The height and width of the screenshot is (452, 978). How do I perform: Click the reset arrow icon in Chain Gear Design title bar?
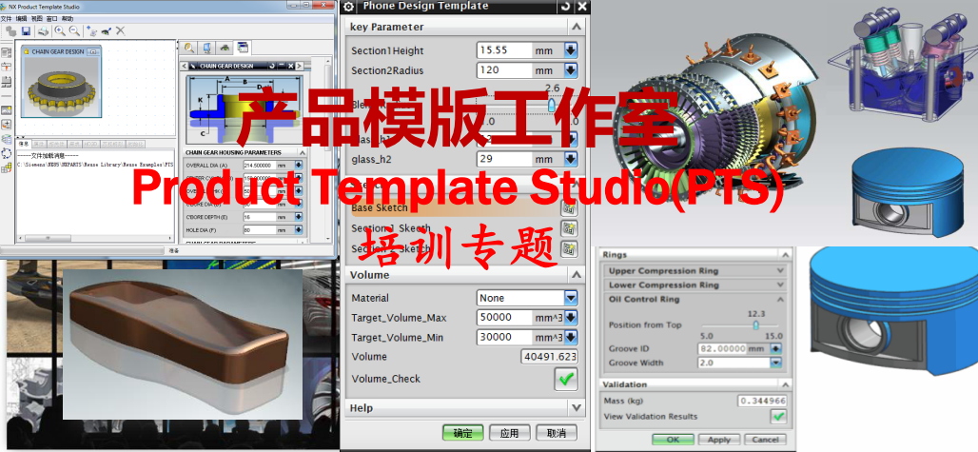(272, 66)
